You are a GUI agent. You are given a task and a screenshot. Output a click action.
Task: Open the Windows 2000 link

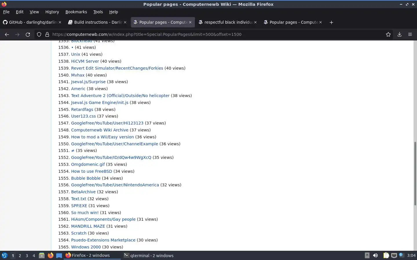(x=86, y=247)
